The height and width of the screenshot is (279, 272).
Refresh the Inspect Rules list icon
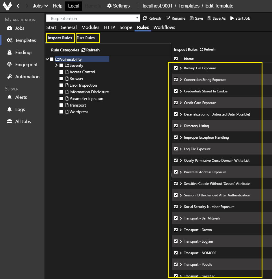(201, 49)
